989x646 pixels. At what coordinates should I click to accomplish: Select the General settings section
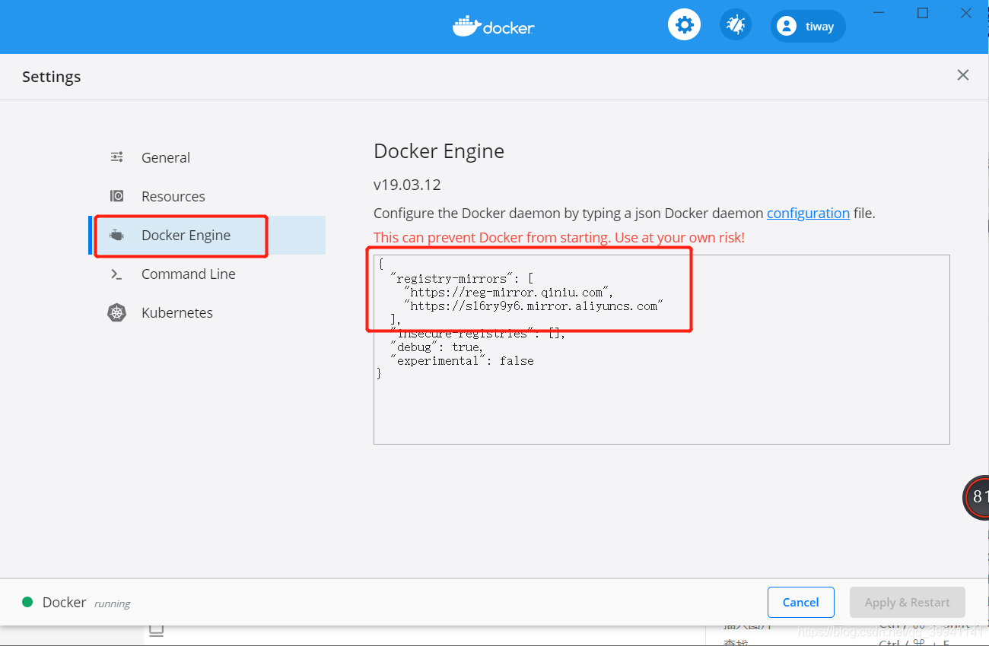point(207,157)
